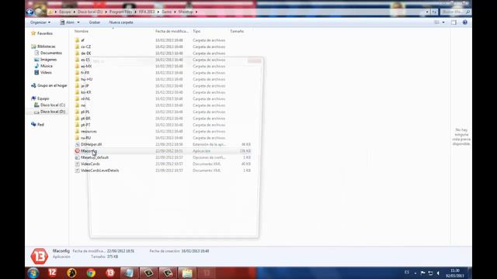Open the Action Center flag icon
This screenshot has width=497, height=279.
(422, 273)
